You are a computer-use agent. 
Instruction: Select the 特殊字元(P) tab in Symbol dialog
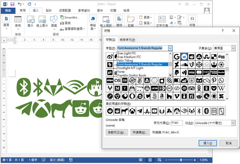127,40
